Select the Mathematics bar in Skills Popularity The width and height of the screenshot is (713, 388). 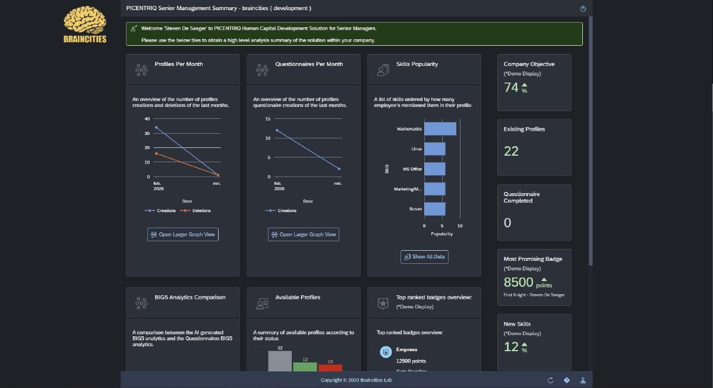440,129
